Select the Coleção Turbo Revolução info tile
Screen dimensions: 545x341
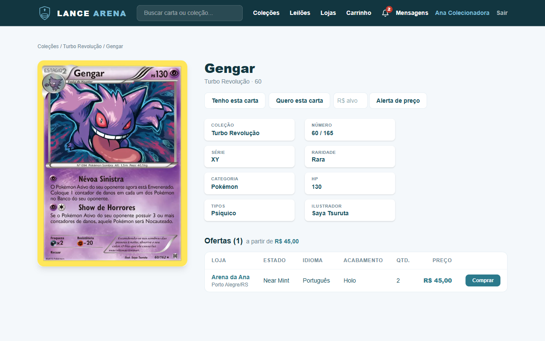click(x=250, y=130)
